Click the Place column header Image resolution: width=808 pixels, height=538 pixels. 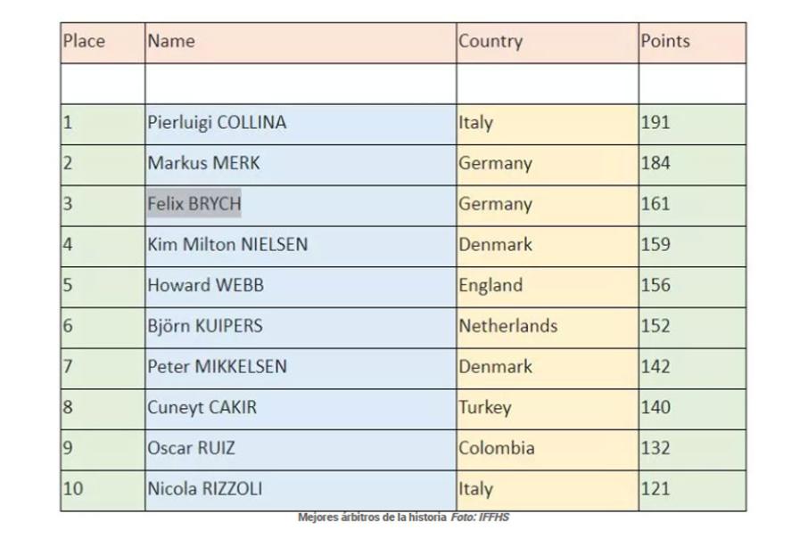(x=84, y=41)
